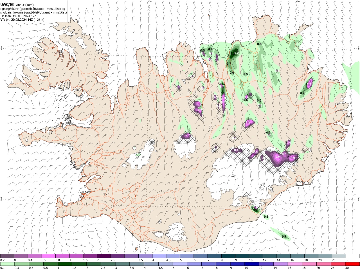Click the "rigning/skúrir (grænt/blátt/rautt - mm/1klst) og" line
Screen dimensions: 360x270
coord(33,9)
